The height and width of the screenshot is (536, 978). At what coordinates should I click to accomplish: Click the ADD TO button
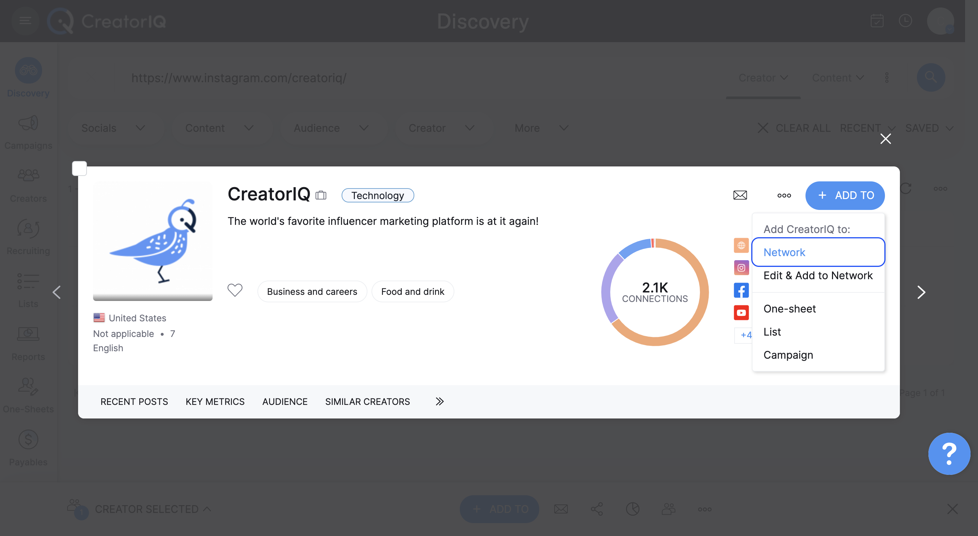pyautogui.click(x=845, y=195)
